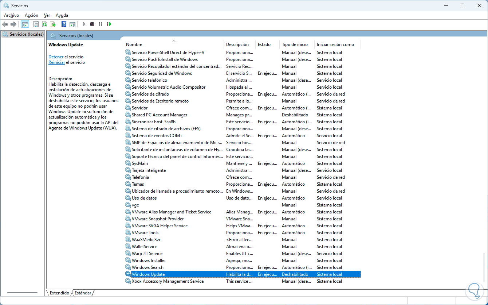Viewport: 488px width, 305px height.
Task: Toggle the Show/Hide Action Pane toolbar icon
Action: 72,24
